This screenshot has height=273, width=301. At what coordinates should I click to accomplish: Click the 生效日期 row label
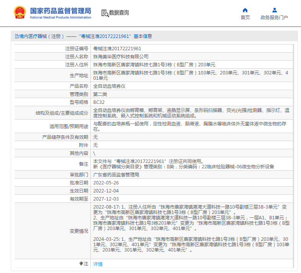[x=79, y=191]
